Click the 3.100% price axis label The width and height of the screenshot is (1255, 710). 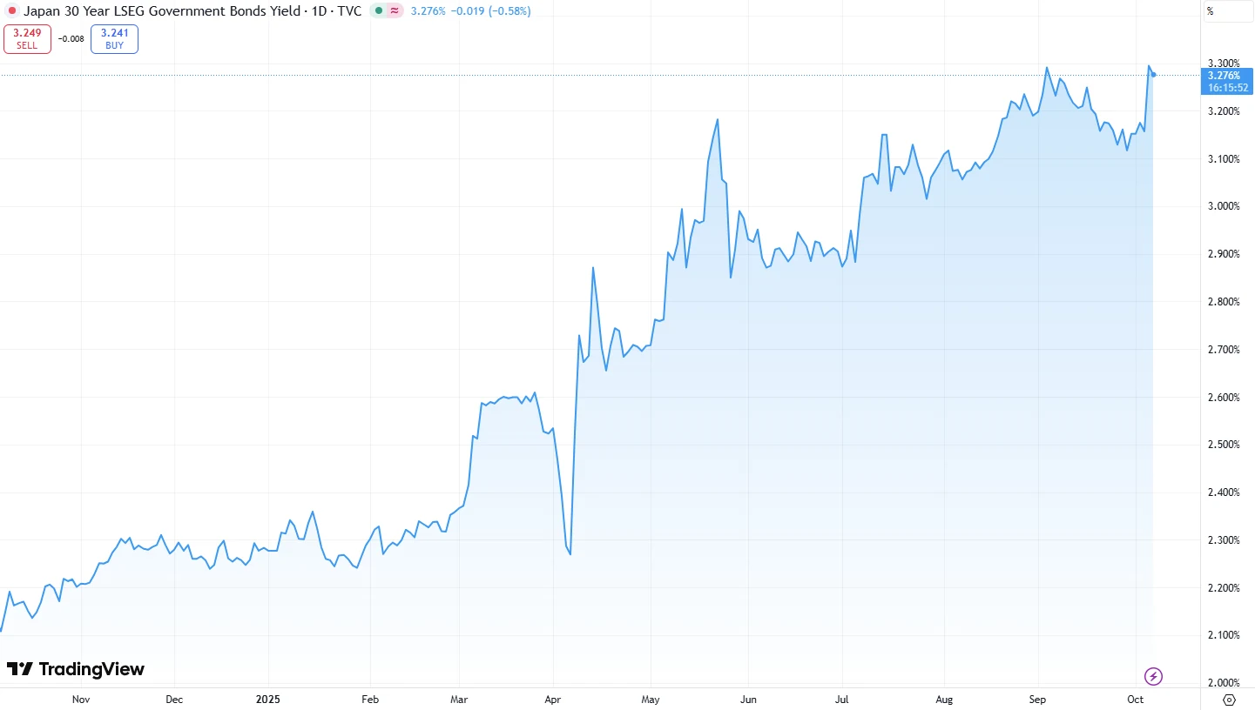(x=1225, y=159)
